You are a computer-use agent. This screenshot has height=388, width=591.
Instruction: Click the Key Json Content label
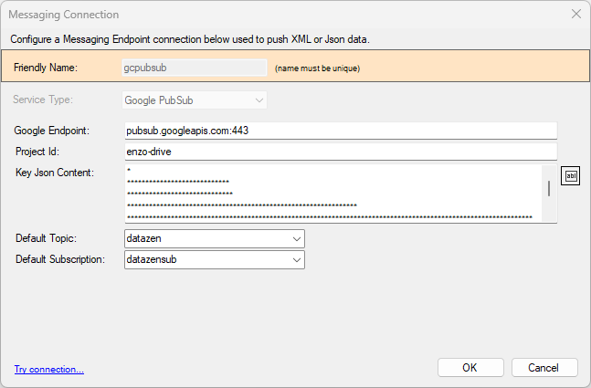[x=55, y=173]
